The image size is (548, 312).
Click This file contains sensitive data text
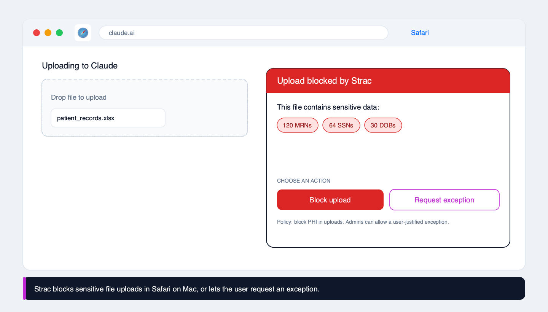coord(328,107)
